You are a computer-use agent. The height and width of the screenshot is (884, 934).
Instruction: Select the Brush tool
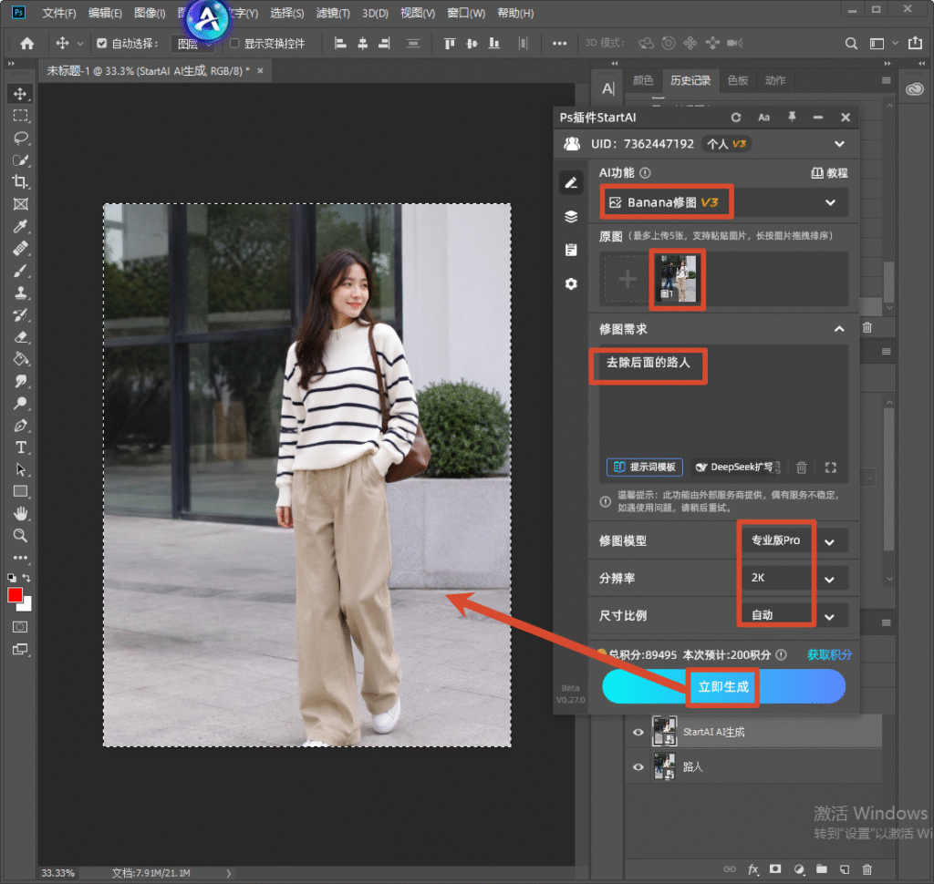[x=20, y=271]
